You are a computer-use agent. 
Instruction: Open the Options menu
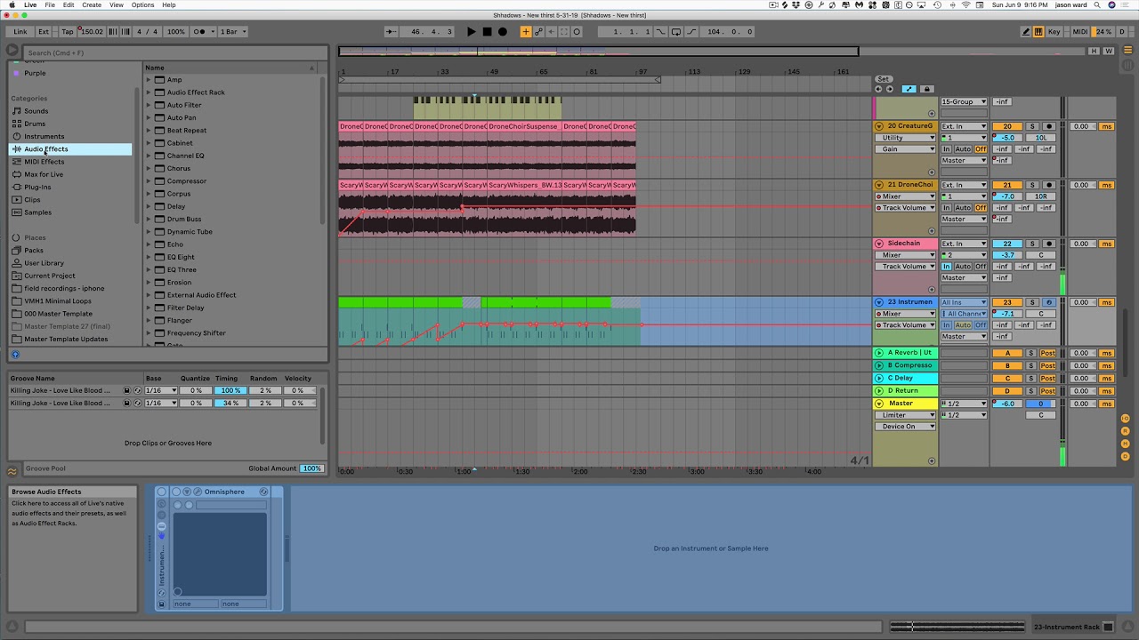click(x=142, y=4)
